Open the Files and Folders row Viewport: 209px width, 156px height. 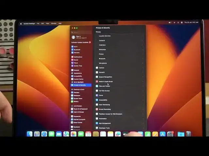click(120, 86)
